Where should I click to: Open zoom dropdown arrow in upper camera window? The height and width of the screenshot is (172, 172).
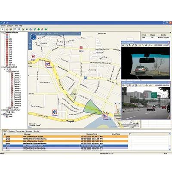151,45
